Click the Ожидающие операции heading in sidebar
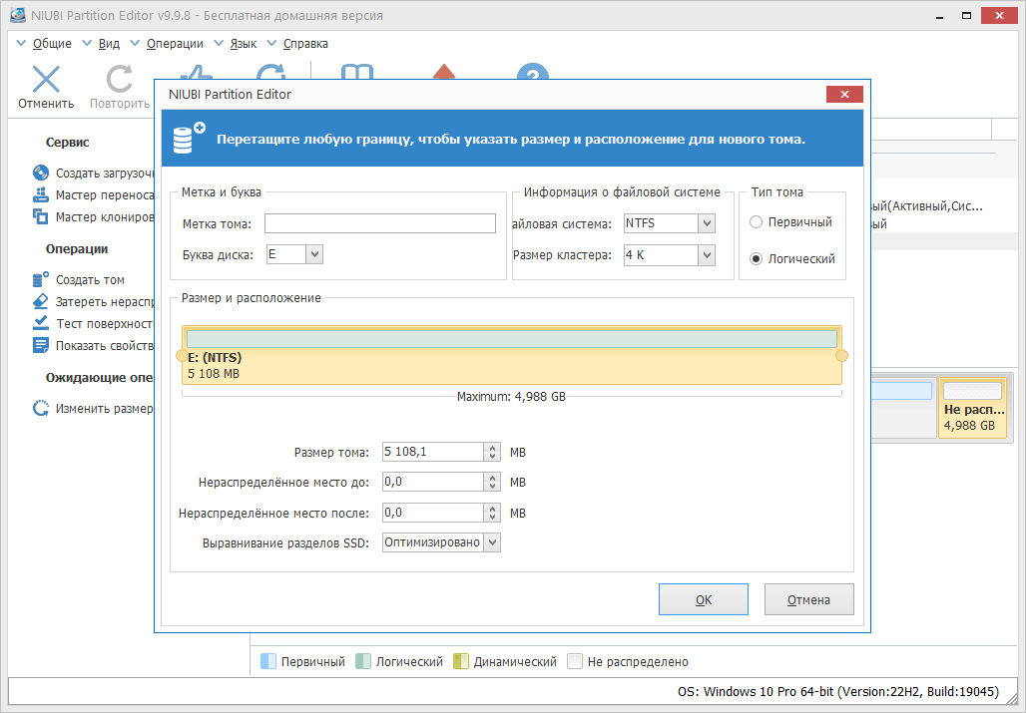The width and height of the screenshot is (1026, 713). [x=99, y=377]
